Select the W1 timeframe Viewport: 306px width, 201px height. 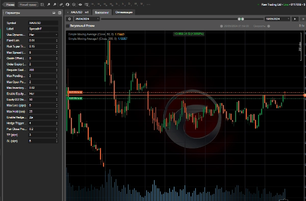(136, 4)
